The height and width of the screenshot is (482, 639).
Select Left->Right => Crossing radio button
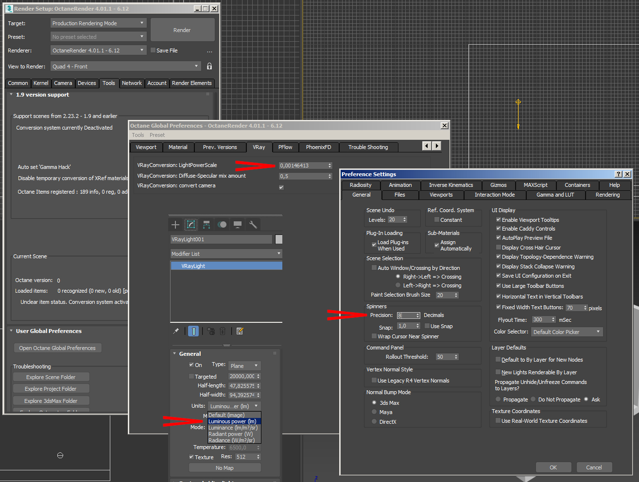pyautogui.click(x=398, y=285)
